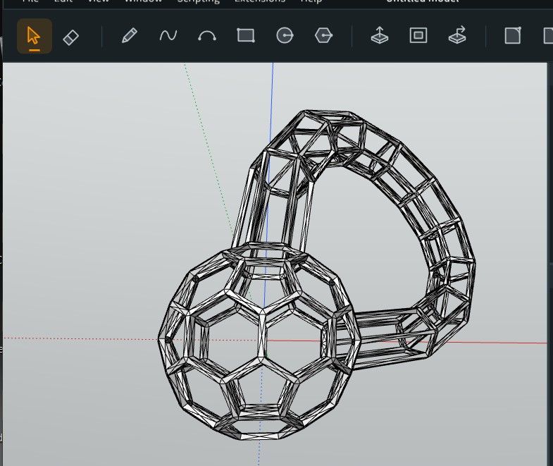553x466 pixels.
Task: Activate the Circle tool
Action: (x=285, y=36)
